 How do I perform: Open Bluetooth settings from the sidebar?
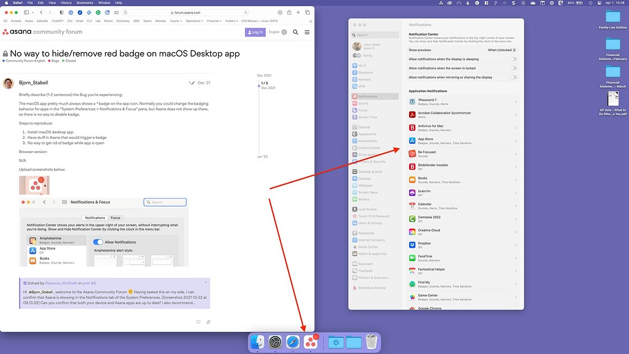[x=367, y=73]
